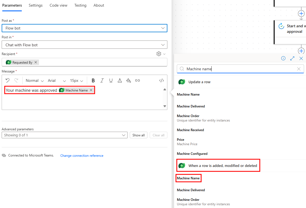Screen dimensions: 306x208
Task: Insert a hyperlink in the message
Action: [x=138, y=80]
